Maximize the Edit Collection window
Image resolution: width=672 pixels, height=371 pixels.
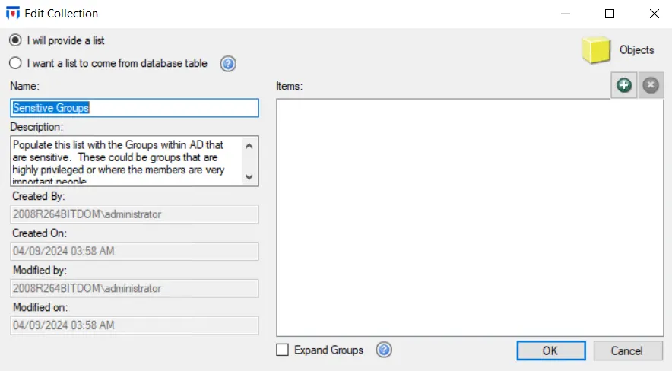[610, 14]
